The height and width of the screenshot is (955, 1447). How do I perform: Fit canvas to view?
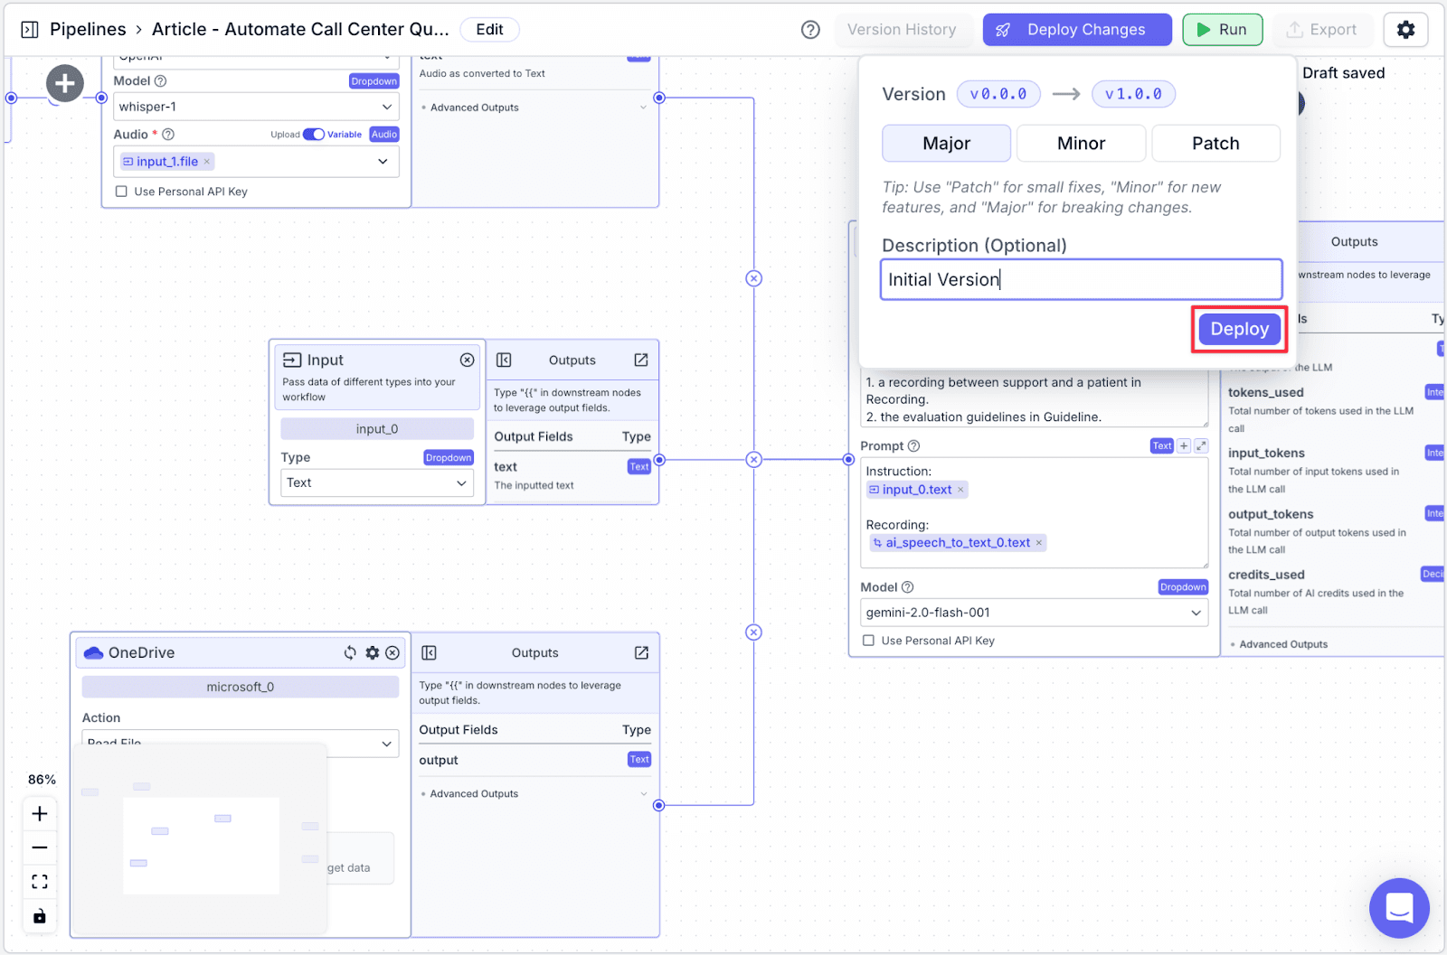point(40,882)
